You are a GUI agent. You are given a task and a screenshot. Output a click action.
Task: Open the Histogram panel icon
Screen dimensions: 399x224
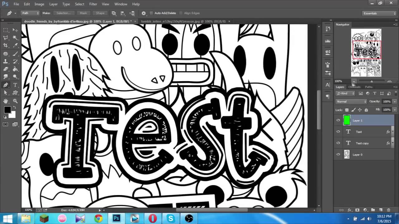pos(328,41)
